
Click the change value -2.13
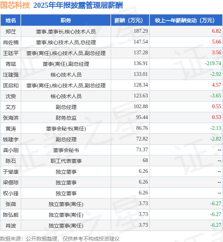(x=216, y=128)
